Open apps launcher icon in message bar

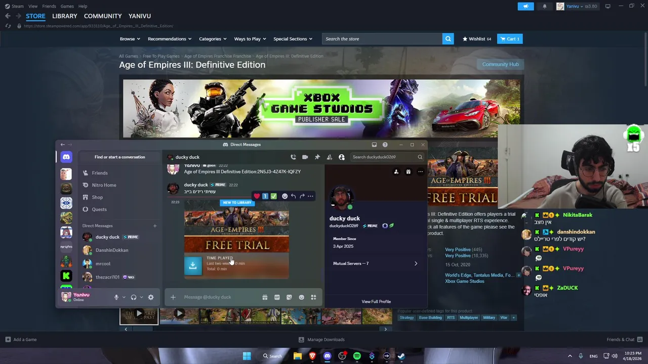pyautogui.click(x=313, y=297)
